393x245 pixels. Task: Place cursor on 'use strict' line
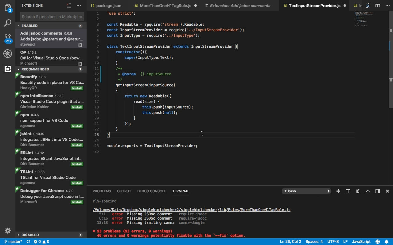coord(121,13)
